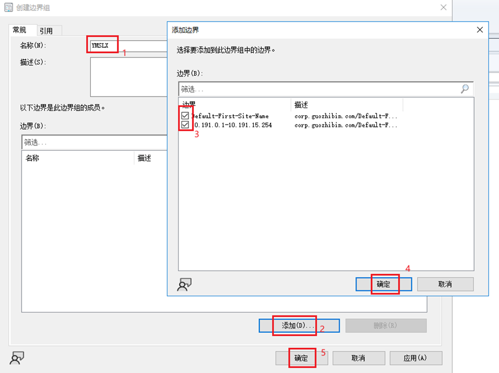
Task: Click the 筛选 filter field in Create Boundary Group window
Action: coord(95,143)
